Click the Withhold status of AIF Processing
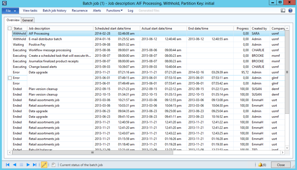Screen dimensions: 297x170 pyautogui.click(x=19, y=34)
